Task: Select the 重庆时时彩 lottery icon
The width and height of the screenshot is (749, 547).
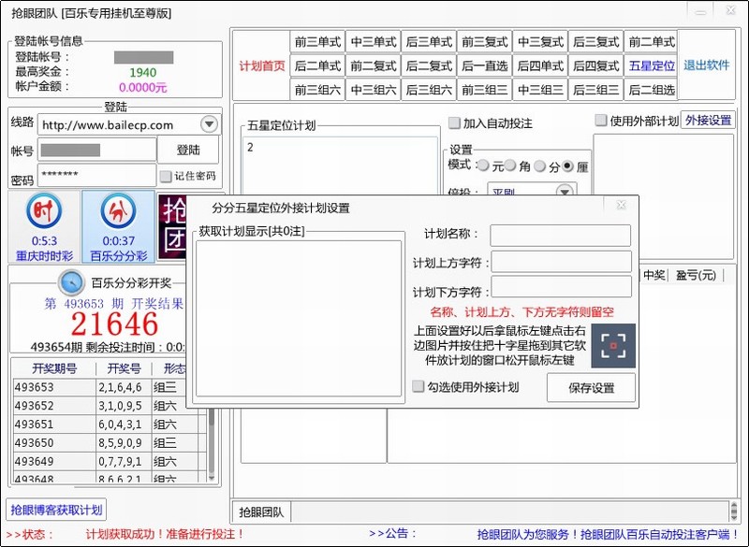Action: point(43,214)
